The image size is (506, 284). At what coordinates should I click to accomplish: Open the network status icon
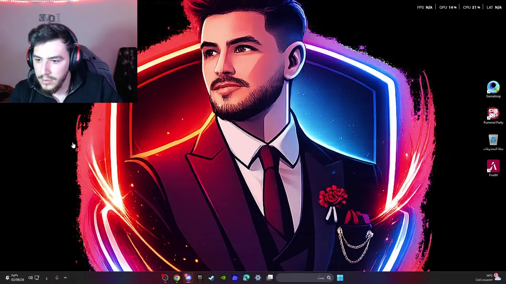(37, 278)
